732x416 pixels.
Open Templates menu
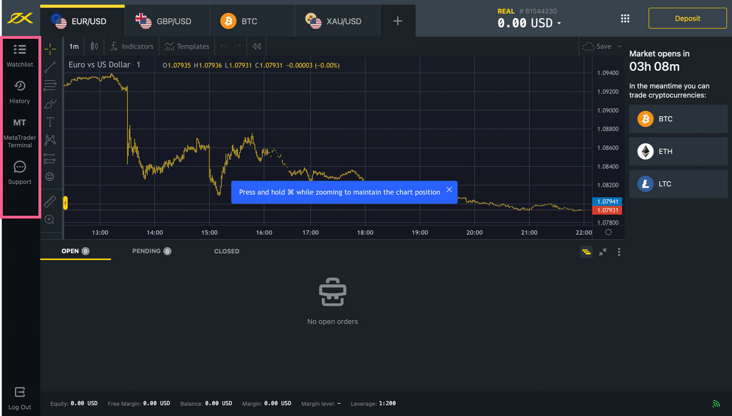coord(187,46)
